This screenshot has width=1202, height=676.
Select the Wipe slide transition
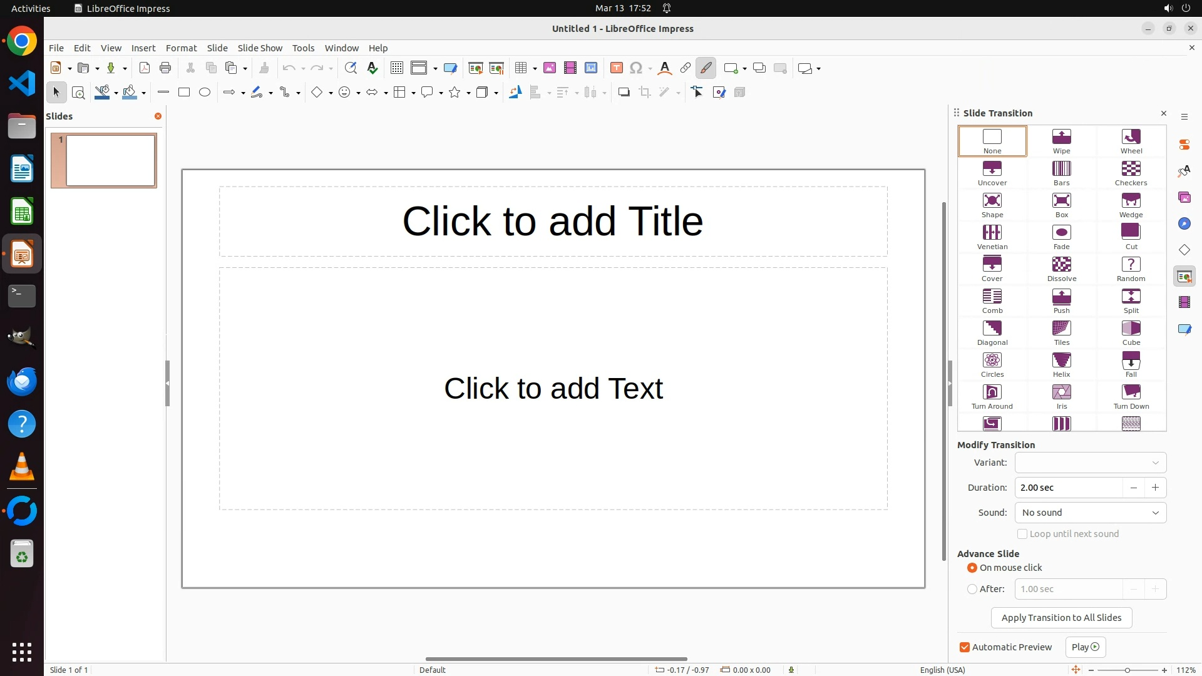point(1061,141)
